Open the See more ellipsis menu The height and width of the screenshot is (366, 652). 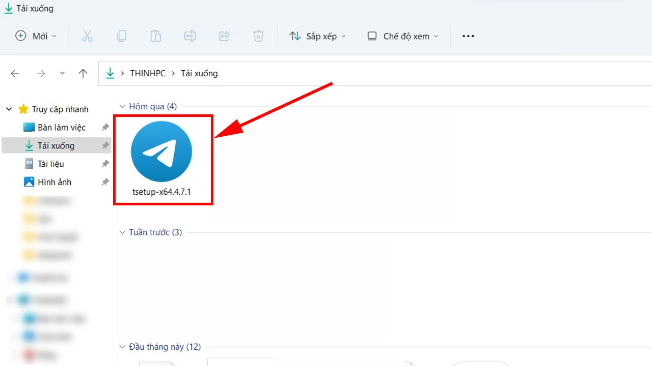pos(468,36)
